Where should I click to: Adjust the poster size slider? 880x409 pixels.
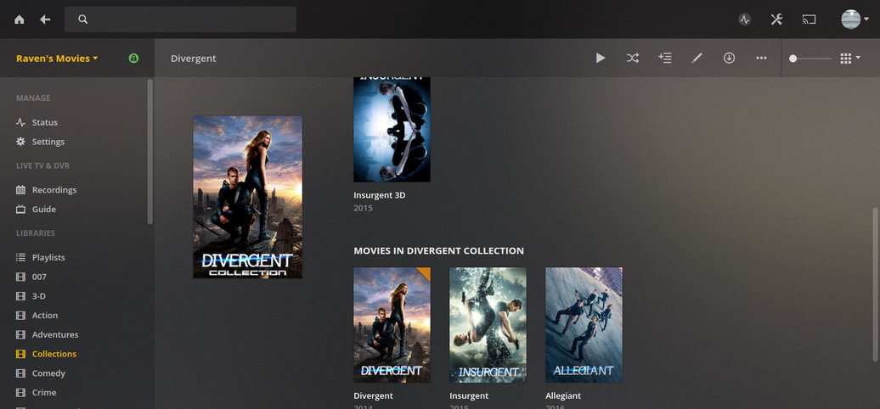(x=809, y=59)
